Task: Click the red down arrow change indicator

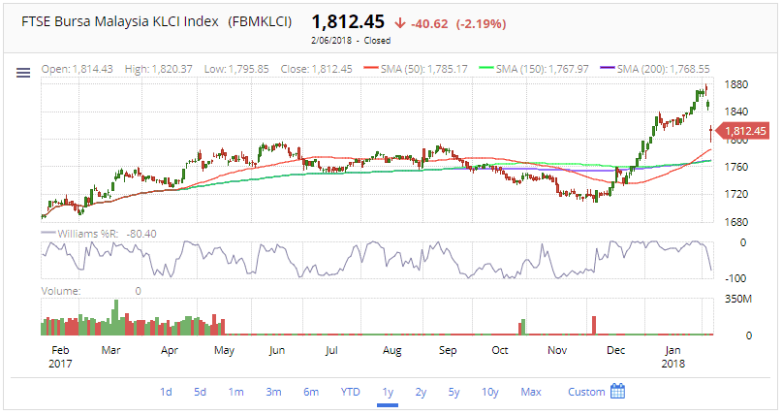Action: pyautogui.click(x=399, y=23)
